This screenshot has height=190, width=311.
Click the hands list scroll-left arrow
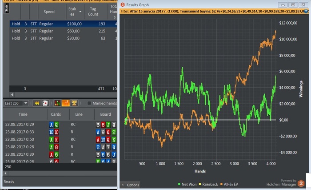(5, 173)
